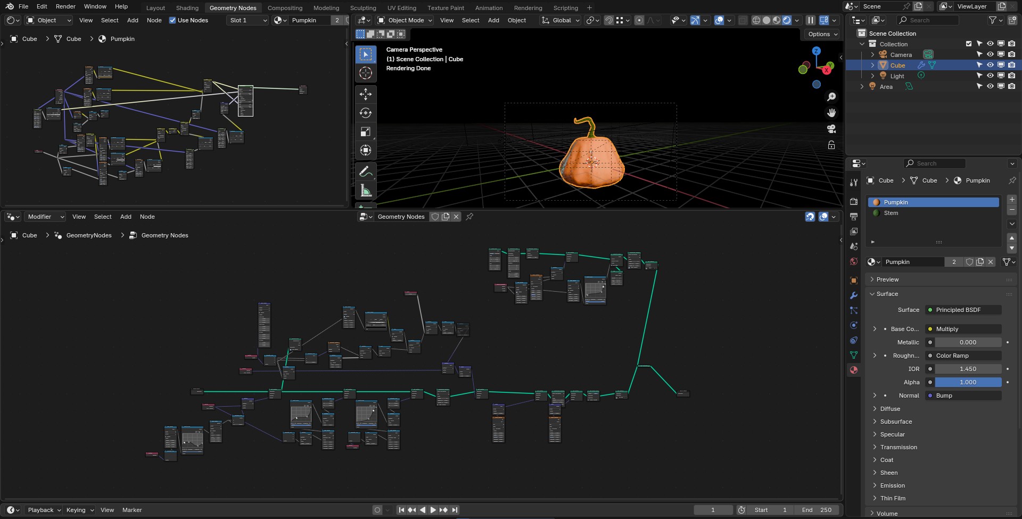Viewport: 1022px width, 519px height.
Task: Expand the Emission panel
Action: (x=892, y=485)
